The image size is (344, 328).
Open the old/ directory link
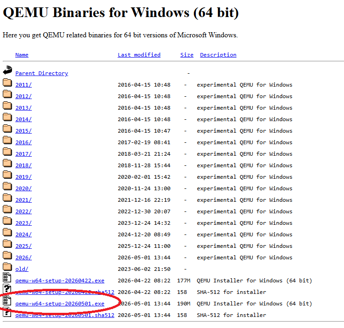22,269
